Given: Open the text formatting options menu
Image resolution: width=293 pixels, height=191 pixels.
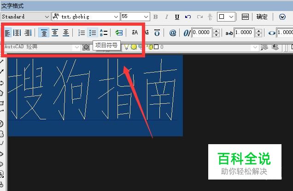Looking at the screenshot, I should pyautogui.click(x=282, y=17).
